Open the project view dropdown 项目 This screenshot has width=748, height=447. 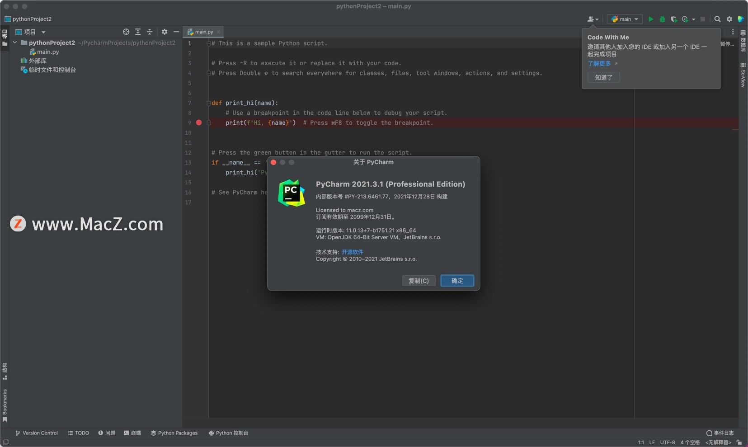(31, 32)
